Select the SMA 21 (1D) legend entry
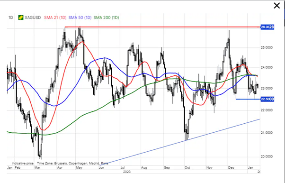Viewport: 285px width, 183px height. tap(55, 18)
